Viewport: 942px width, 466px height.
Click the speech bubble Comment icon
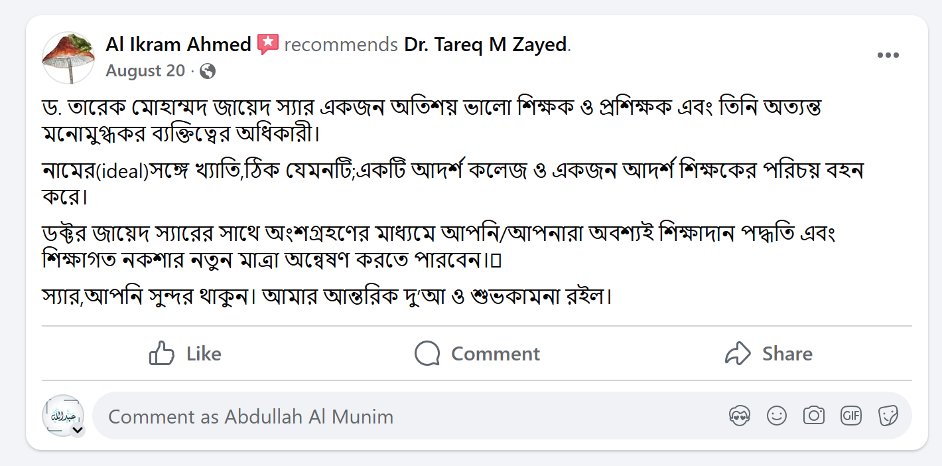pos(428,354)
